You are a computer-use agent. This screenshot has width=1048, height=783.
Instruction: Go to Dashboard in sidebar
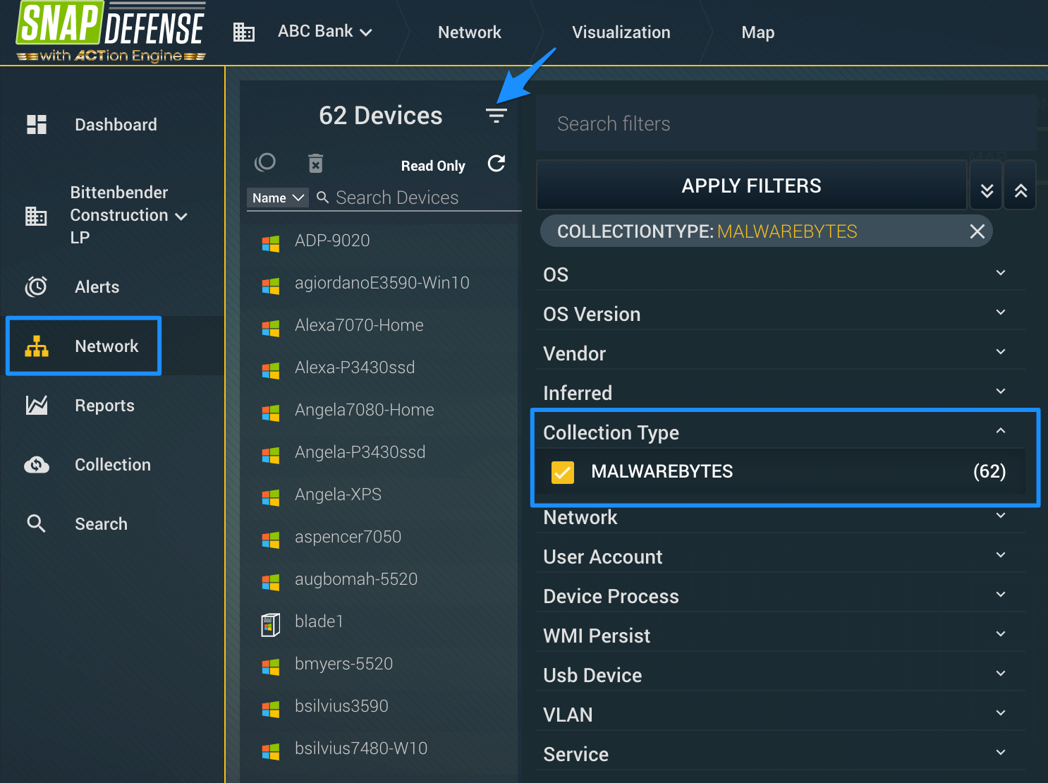116,125
